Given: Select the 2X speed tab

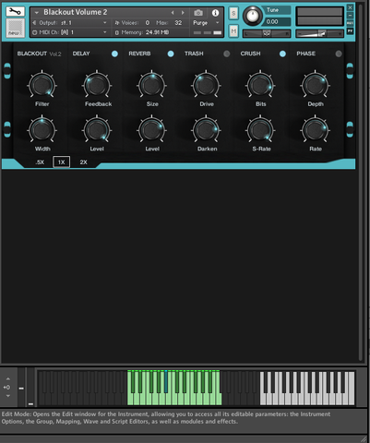Looking at the screenshot, I should point(83,162).
